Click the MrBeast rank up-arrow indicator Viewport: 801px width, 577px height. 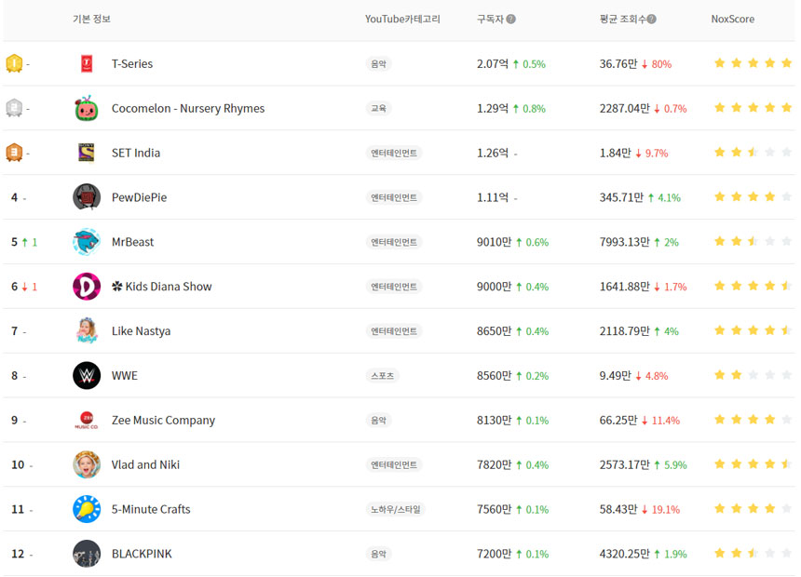tap(24, 242)
